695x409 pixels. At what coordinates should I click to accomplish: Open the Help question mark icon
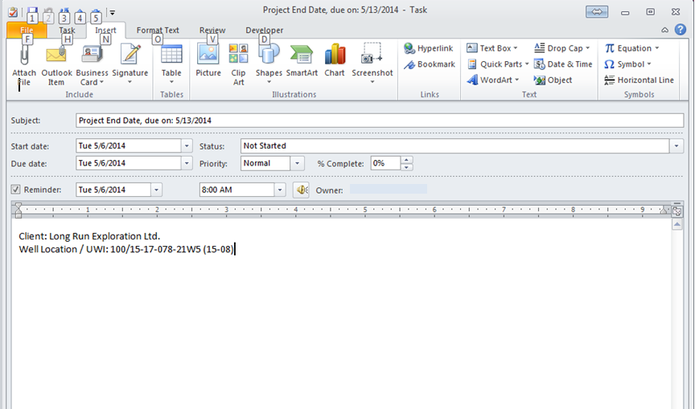[681, 30]
